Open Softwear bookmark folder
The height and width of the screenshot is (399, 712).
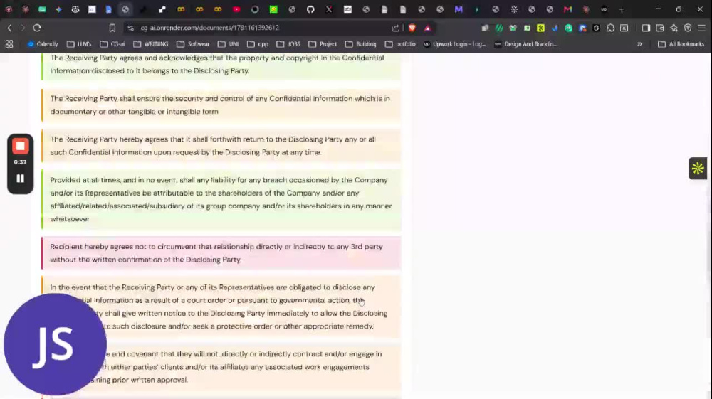coord(193,44)
